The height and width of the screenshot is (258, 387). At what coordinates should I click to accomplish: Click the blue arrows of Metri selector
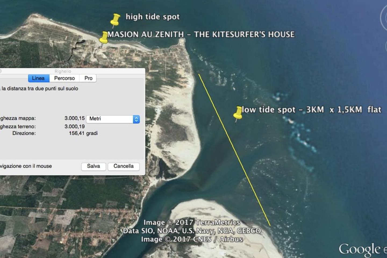[x=136, y=119]
